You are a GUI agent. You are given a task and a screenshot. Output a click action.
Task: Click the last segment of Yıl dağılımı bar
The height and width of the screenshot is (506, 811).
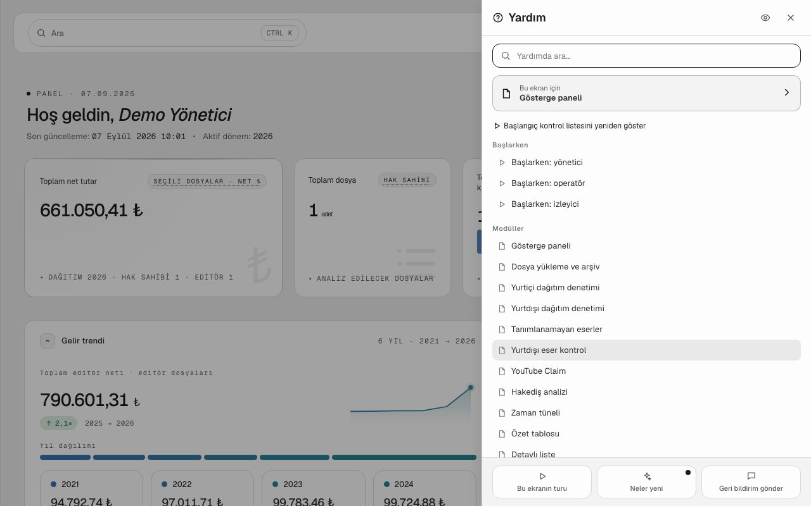coord(404,457)
